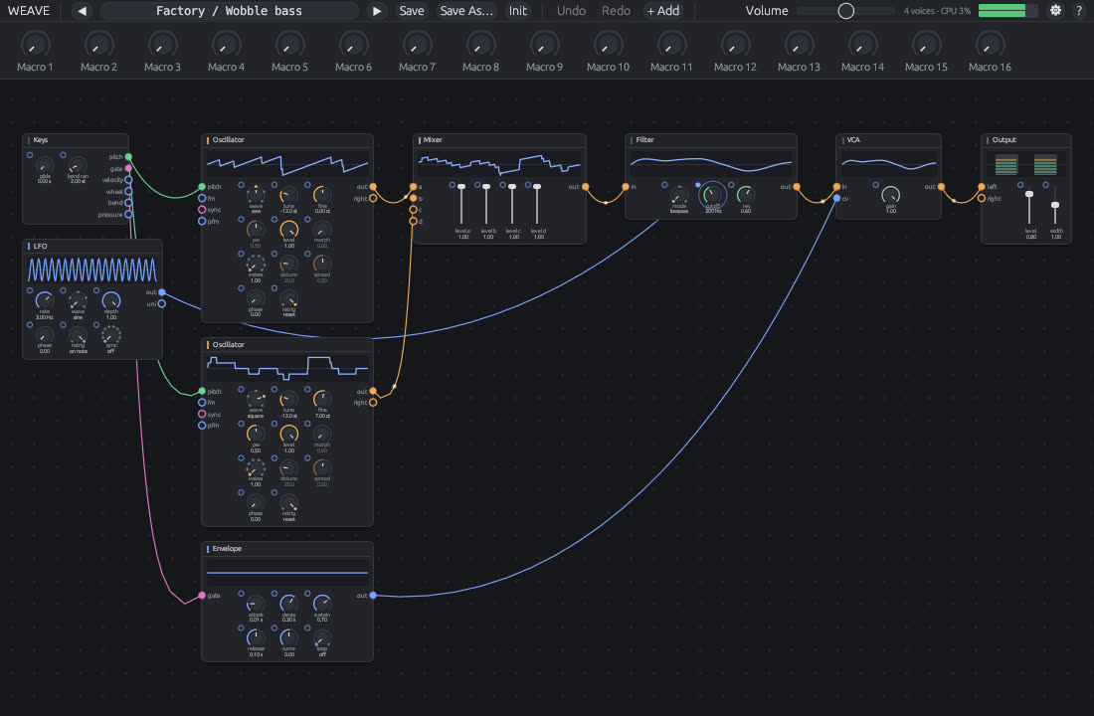Click the Keys bend range knob
1094x716 pixels.
(78, 165)
